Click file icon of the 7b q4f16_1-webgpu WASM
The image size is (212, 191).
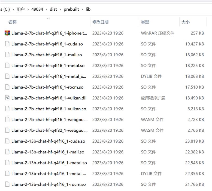click(7, 119)
